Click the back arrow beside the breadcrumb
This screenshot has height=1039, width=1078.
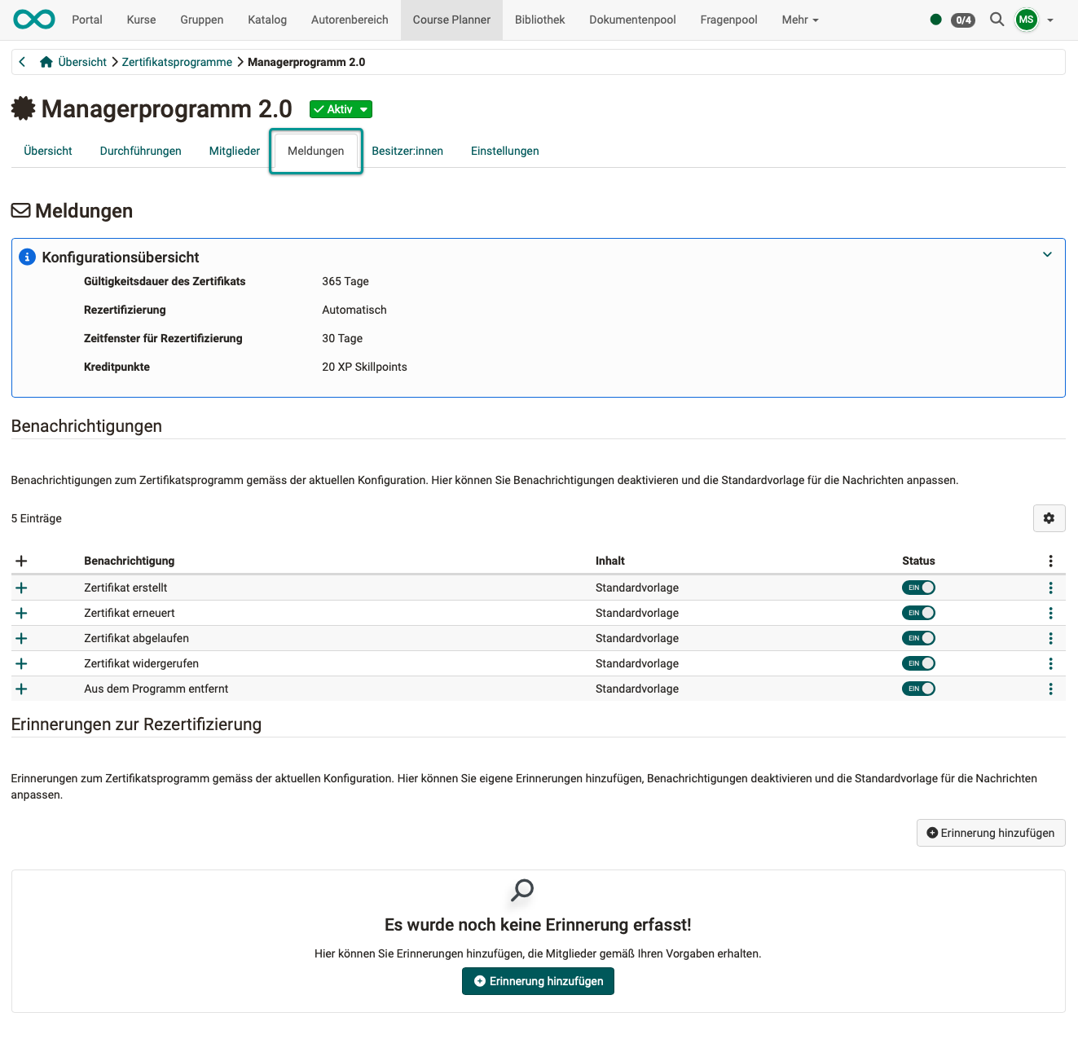(22, 61)
